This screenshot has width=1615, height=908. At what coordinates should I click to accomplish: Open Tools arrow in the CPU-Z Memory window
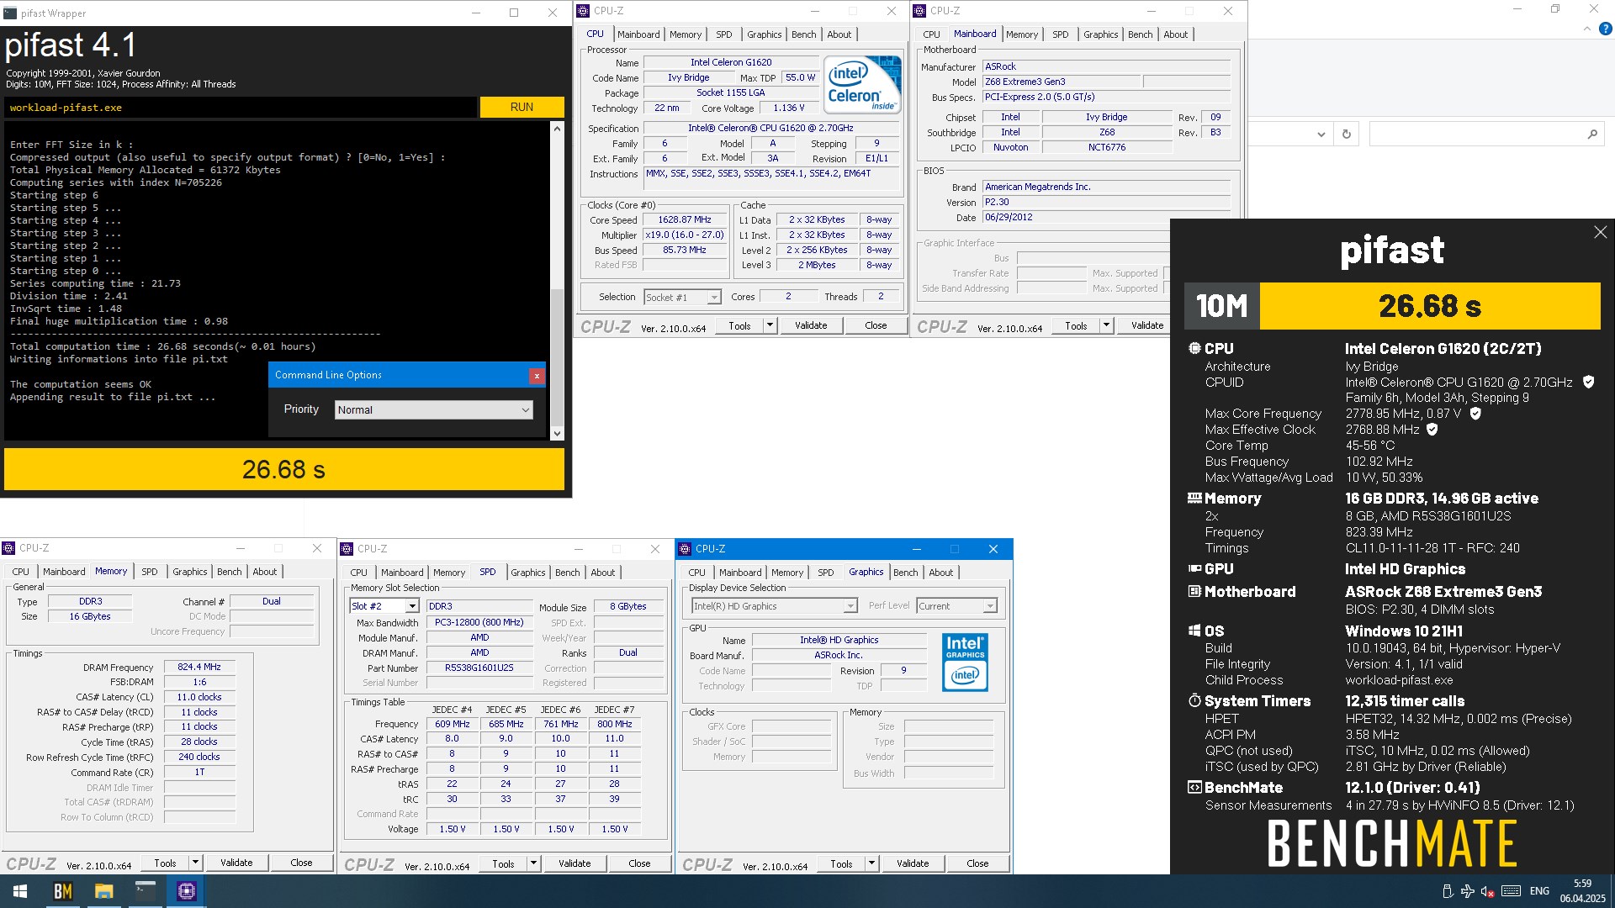point(195,863)
